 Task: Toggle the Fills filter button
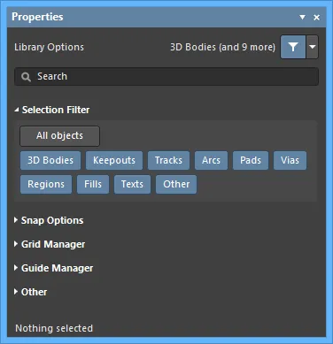[93, 184]
